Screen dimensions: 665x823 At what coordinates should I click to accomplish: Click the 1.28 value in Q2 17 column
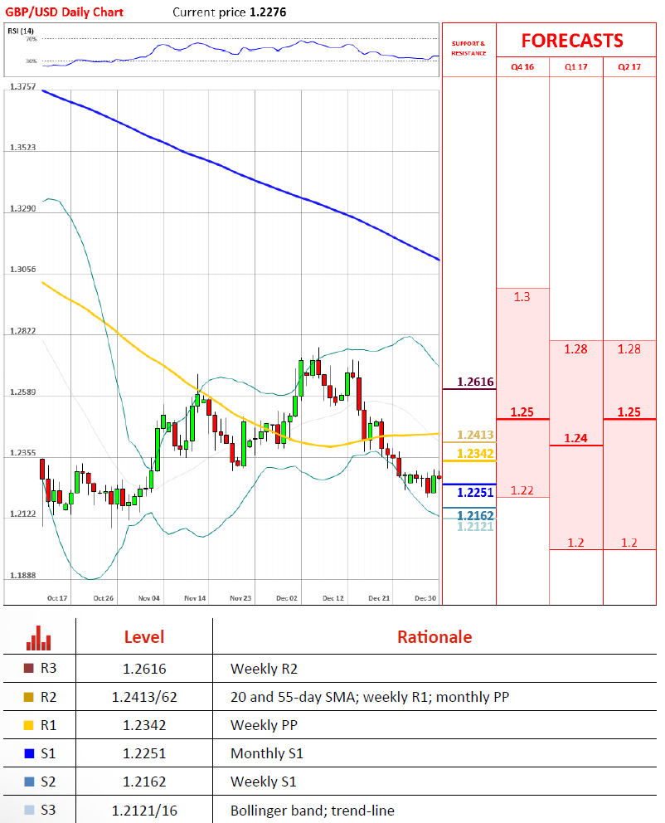tap(629, 349)
